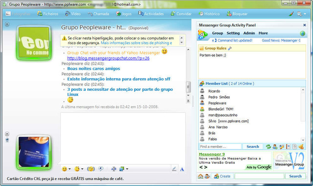Open Jogos from the top toolbar

[x=124, y=14]
